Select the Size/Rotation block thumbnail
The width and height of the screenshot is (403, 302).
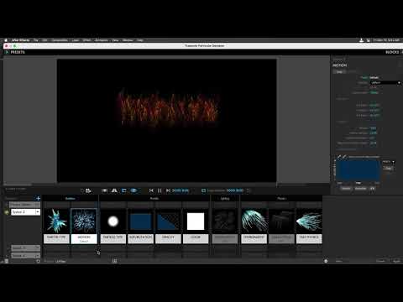[140, 221]
